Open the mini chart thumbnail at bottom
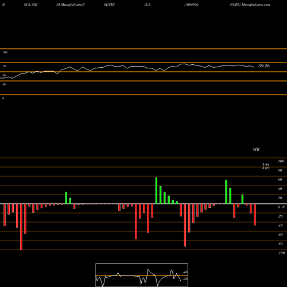This screenshot has width=287, height=287. (x=142, y=275)
